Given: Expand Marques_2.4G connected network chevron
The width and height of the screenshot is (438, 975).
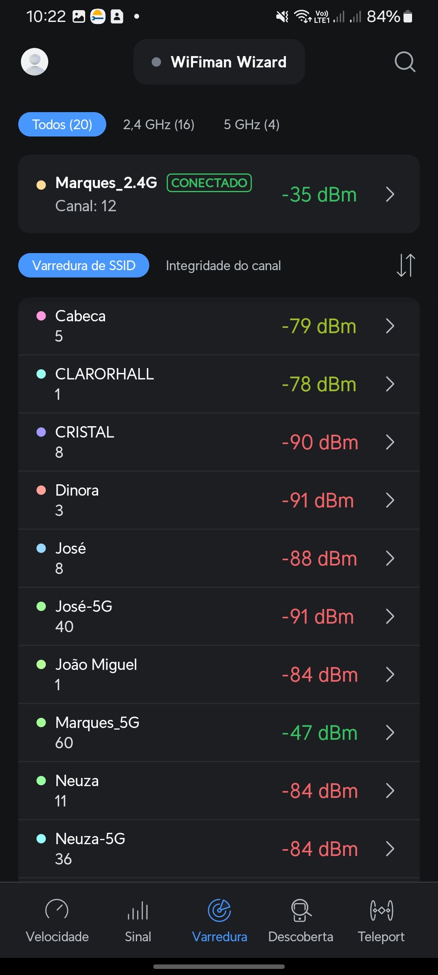Looking at the screenshot, I should click(390, 194).
